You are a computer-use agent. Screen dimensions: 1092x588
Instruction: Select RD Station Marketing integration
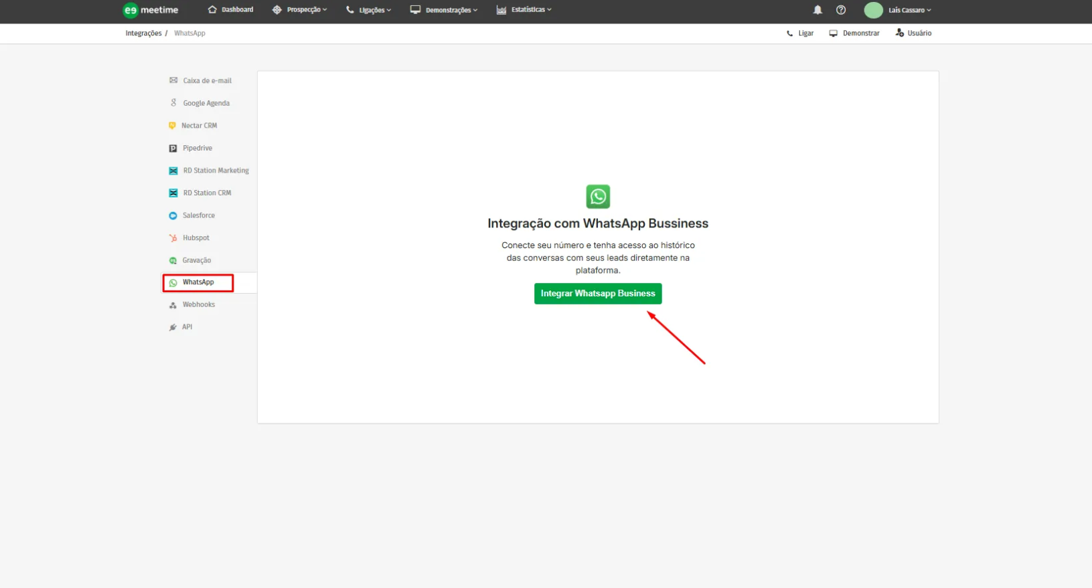pyautogui.click(x=216, y=171)
